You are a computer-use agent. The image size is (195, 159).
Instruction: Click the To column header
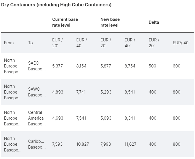pyautogui.click(x=31, y=43)
